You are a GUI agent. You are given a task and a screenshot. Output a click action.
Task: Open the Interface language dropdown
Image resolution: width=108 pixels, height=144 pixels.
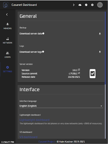click(61, 106)
